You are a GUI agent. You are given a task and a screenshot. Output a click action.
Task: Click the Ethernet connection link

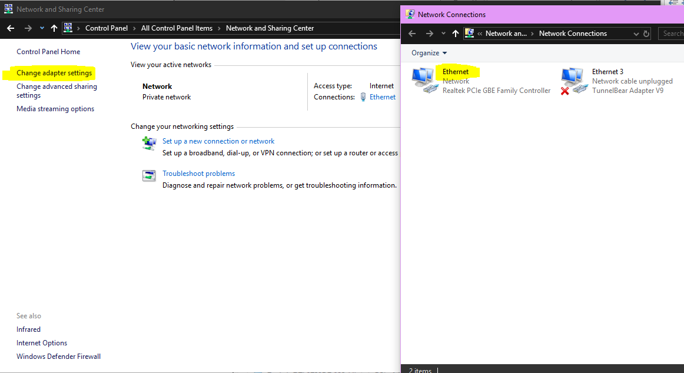tap(383, 97)
